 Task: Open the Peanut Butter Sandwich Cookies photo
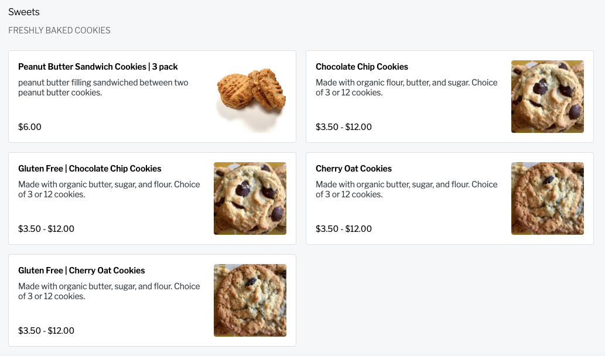(250, 97)
